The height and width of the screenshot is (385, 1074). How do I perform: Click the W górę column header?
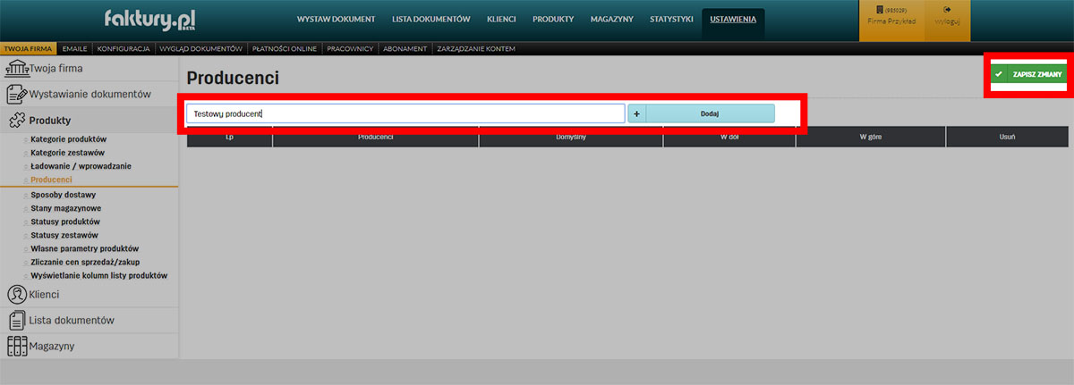[x=871, y=137]
